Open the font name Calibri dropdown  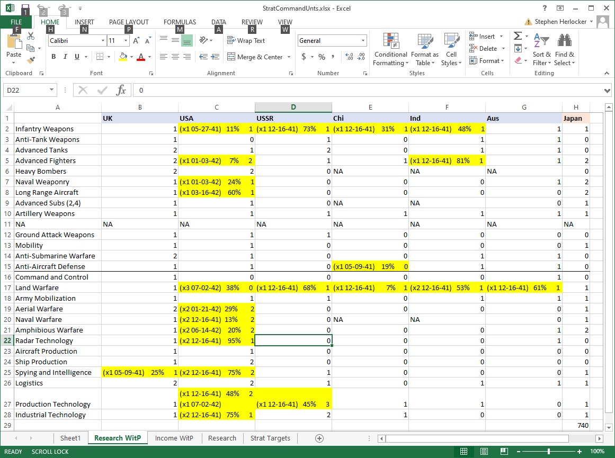tap(103, 40)
